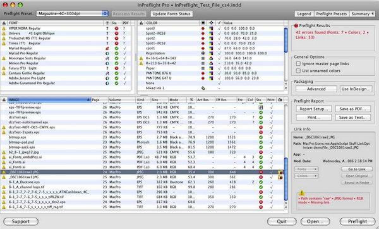The height and width of the screenshot is (229, 379).
Task: Click RGB mode icon for R=36 G=64 B=143
Action: tap(211, 58)
